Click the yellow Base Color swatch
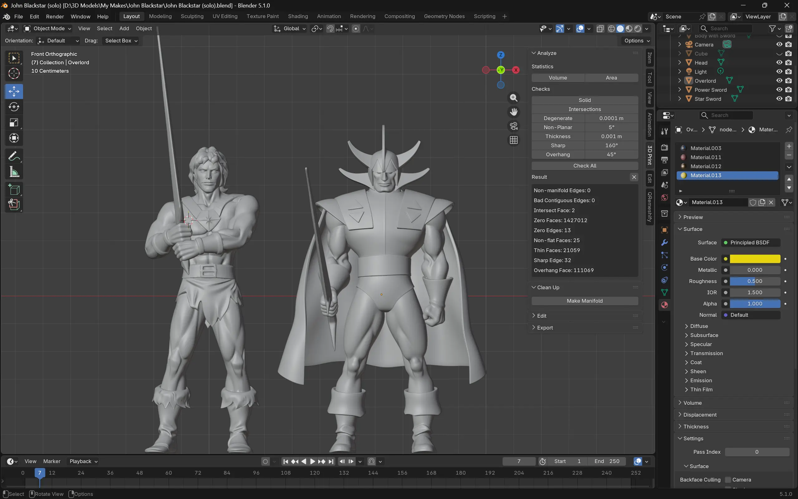 tap(755, 259)
